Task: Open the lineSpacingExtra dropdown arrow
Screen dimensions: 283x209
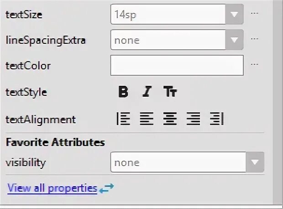Action: 235,40
